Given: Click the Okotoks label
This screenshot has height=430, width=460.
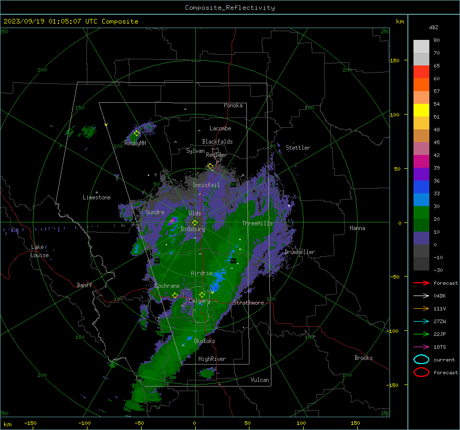Looking at the screenshot, I should (x=204, y=341).
